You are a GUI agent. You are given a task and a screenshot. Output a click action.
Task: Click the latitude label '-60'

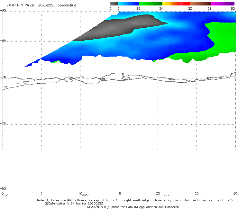click(x=3, y=11)
